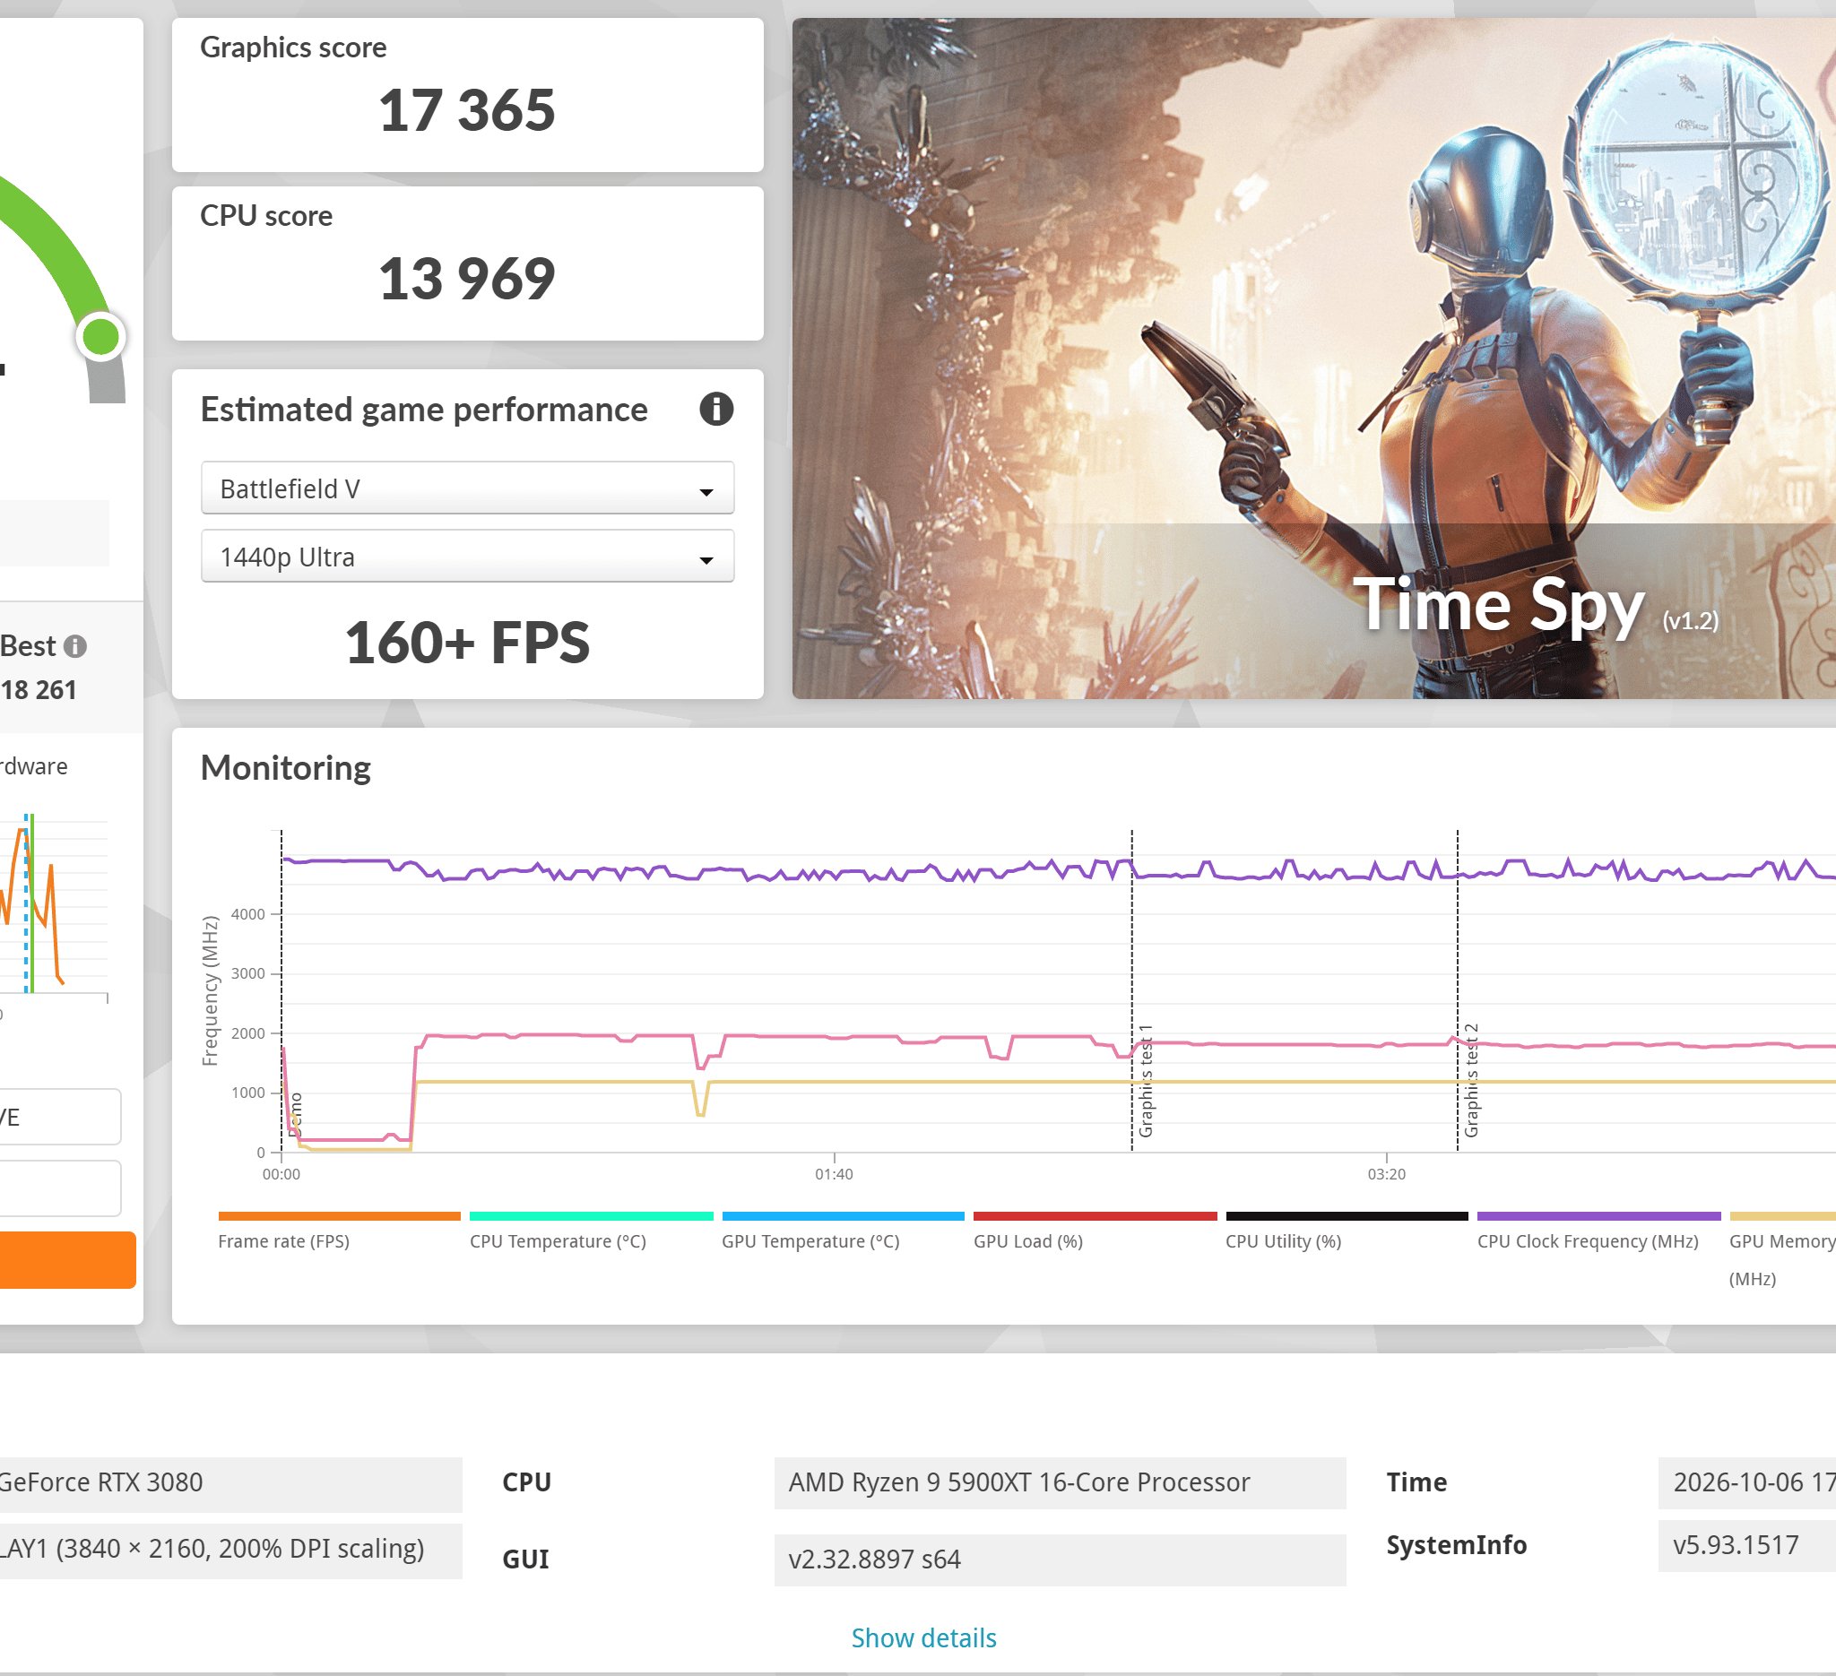Viewport: 1836px width, 1676px height.
Task: Click the Graphics test 1 timeline marker
Action: tap(1145, 1081)
